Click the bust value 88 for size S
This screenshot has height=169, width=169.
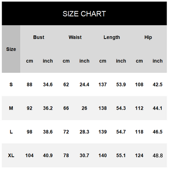29,84
